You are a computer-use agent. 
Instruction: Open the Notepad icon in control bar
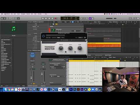133,18
